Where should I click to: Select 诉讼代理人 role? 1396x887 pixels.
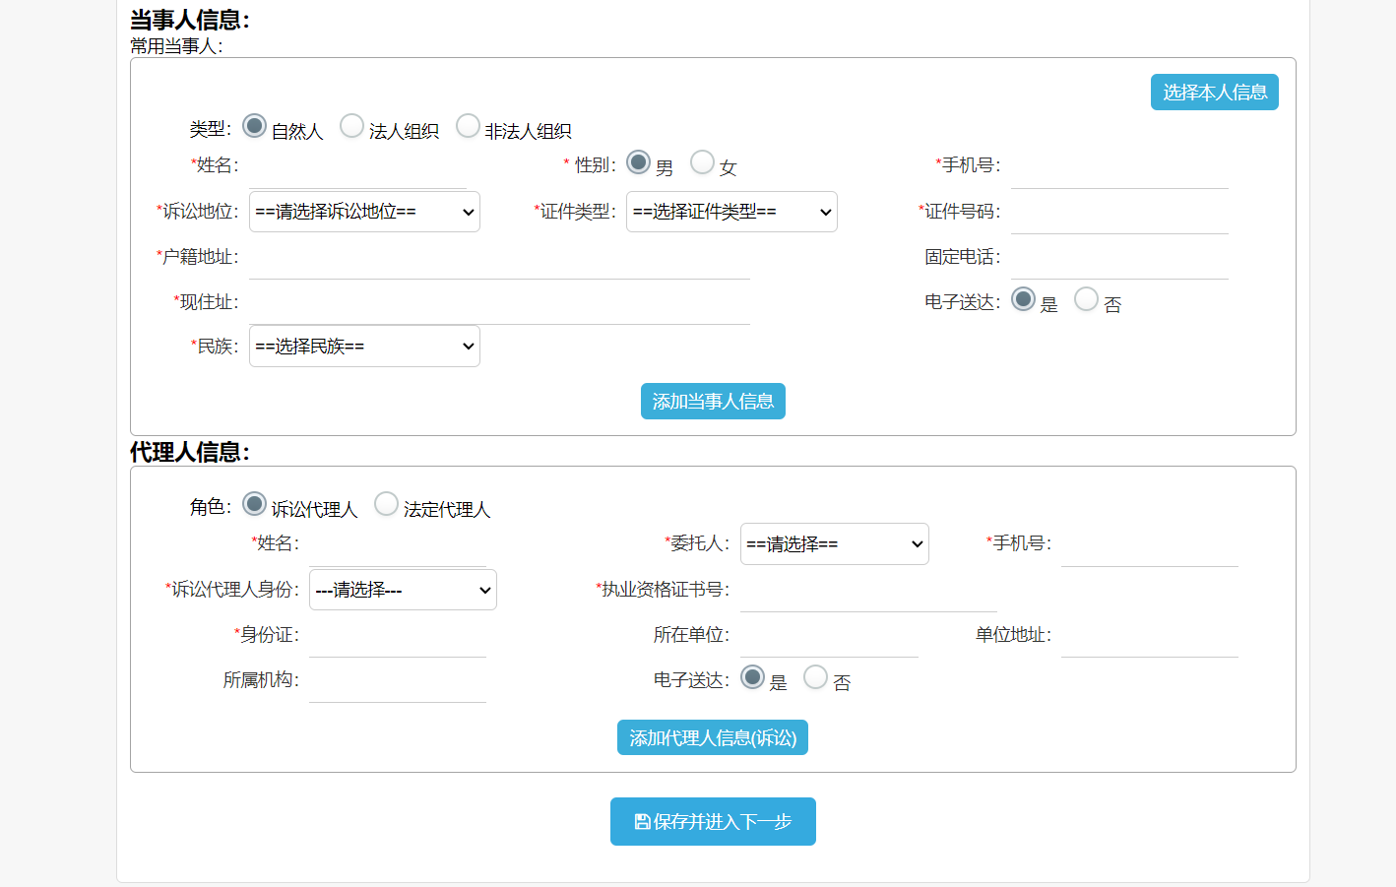254,504
